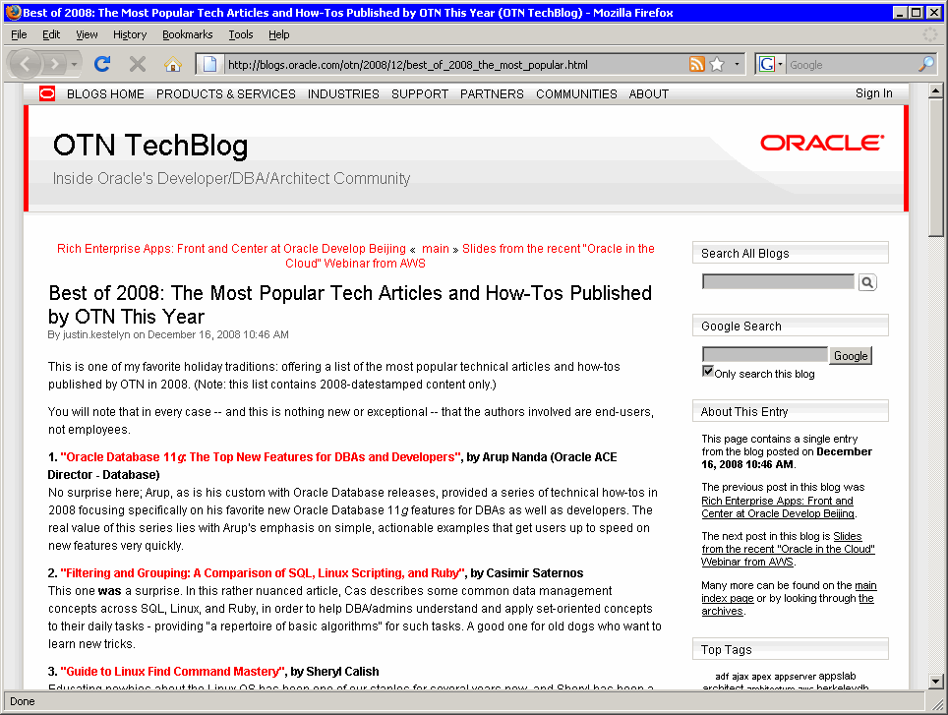Click the apex tag in Top Tags
Image resolution: width=948 pixels, height=715 pixels.
(762, 677)
